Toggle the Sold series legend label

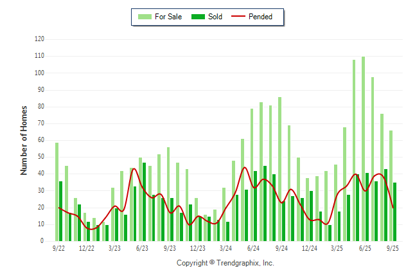(215, 17)
